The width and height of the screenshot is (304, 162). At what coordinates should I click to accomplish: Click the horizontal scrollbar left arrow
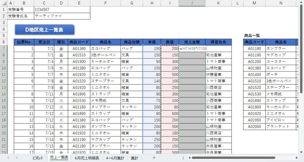(x=189, y=158)
